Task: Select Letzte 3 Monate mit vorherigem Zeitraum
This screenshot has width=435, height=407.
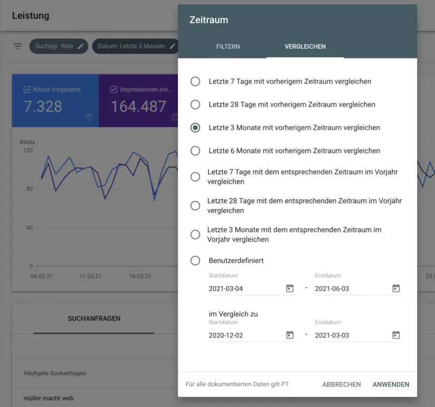Action: 195,128
